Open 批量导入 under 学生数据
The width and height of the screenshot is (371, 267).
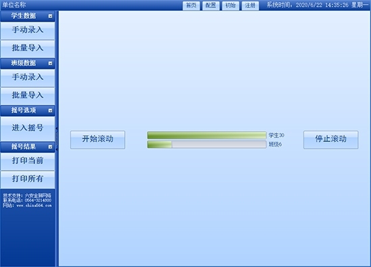coord(28,49)
